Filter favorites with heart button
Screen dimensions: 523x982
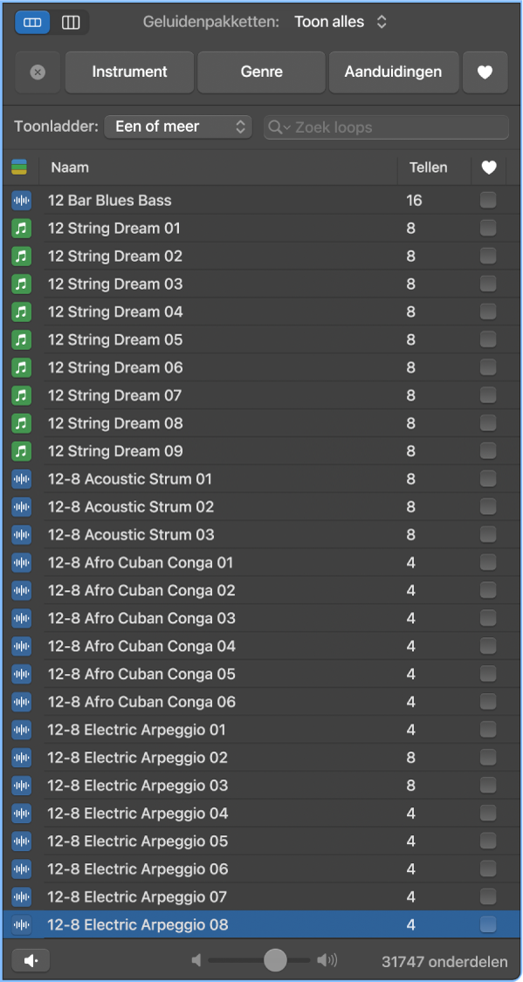(x=485, y=72)
